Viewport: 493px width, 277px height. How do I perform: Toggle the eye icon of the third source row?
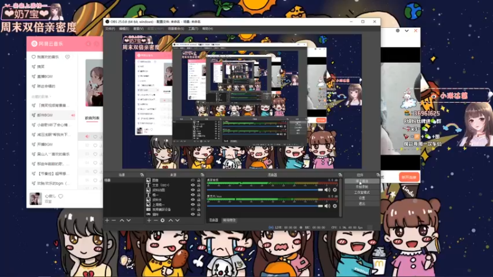pyautogui.click(x=193, y=190)
